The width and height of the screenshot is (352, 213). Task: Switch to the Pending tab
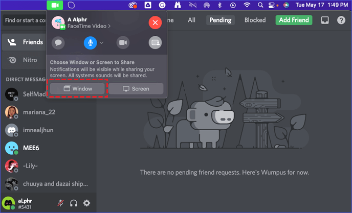(x=221, y=20)
